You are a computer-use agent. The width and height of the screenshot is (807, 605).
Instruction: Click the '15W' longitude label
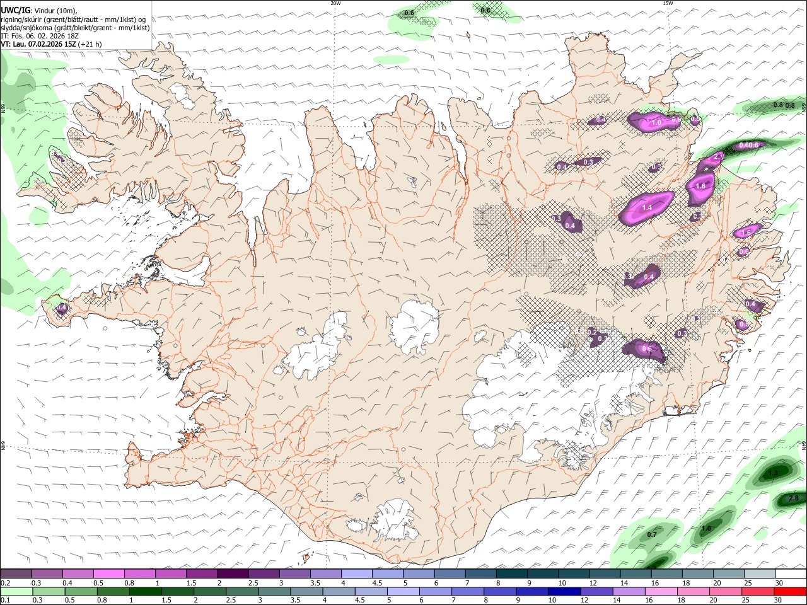(x=667, y=3)
